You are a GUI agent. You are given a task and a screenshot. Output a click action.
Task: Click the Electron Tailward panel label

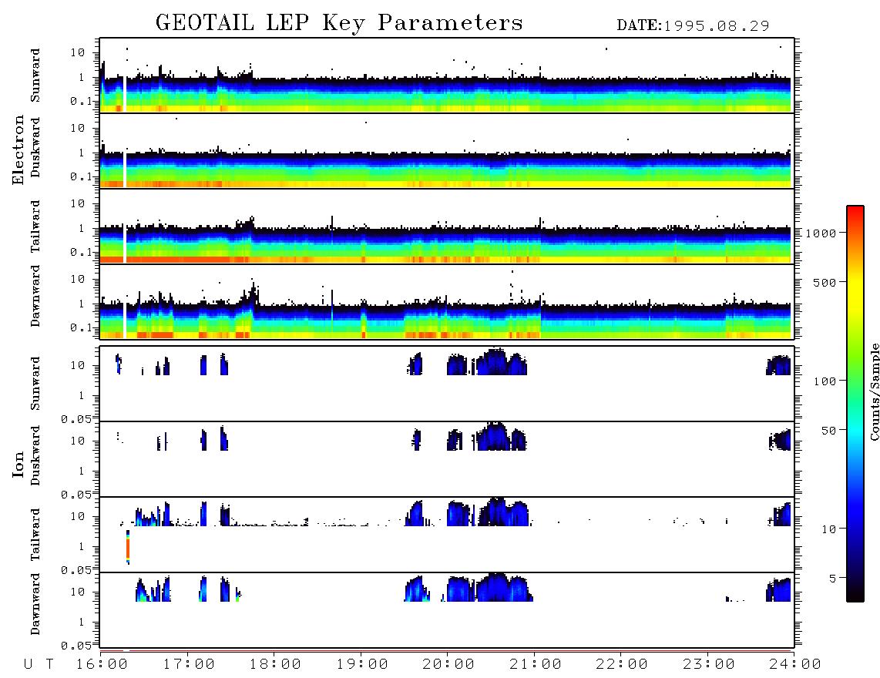point(35,227)
